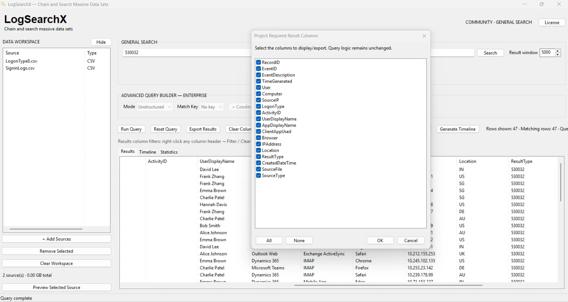Uncheck the RecordID column checkbox

click(258, 62)
